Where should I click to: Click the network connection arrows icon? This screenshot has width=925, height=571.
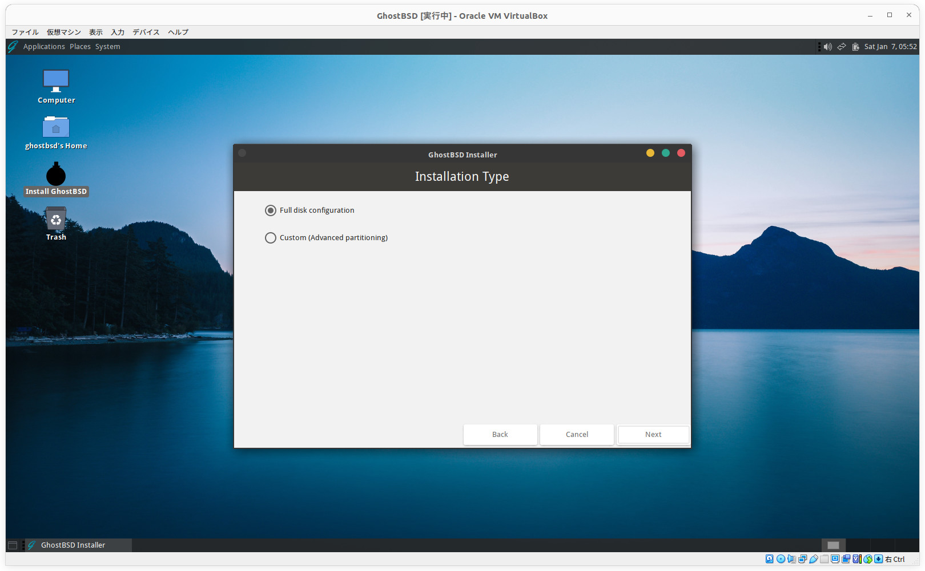pyautogui.click(x=842, y=47)
